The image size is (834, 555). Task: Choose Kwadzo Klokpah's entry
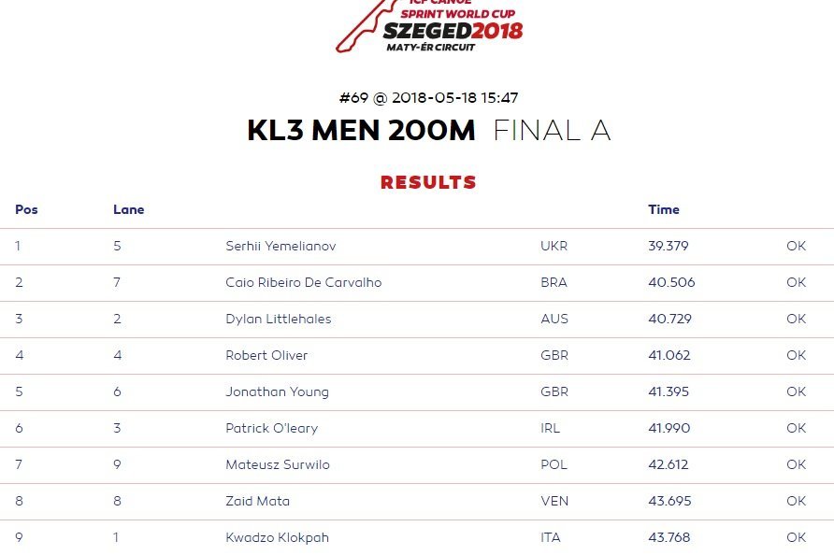coord(277,538)
